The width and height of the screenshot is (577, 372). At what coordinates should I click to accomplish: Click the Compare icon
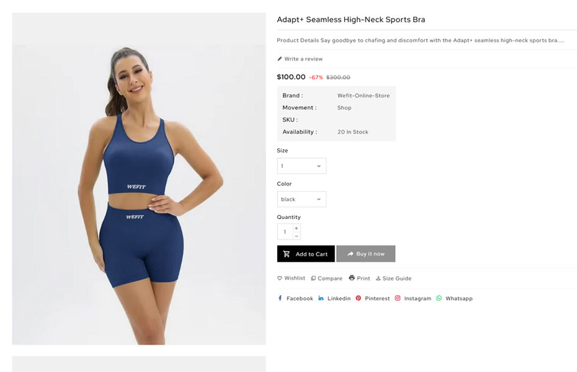click(313, 278)
